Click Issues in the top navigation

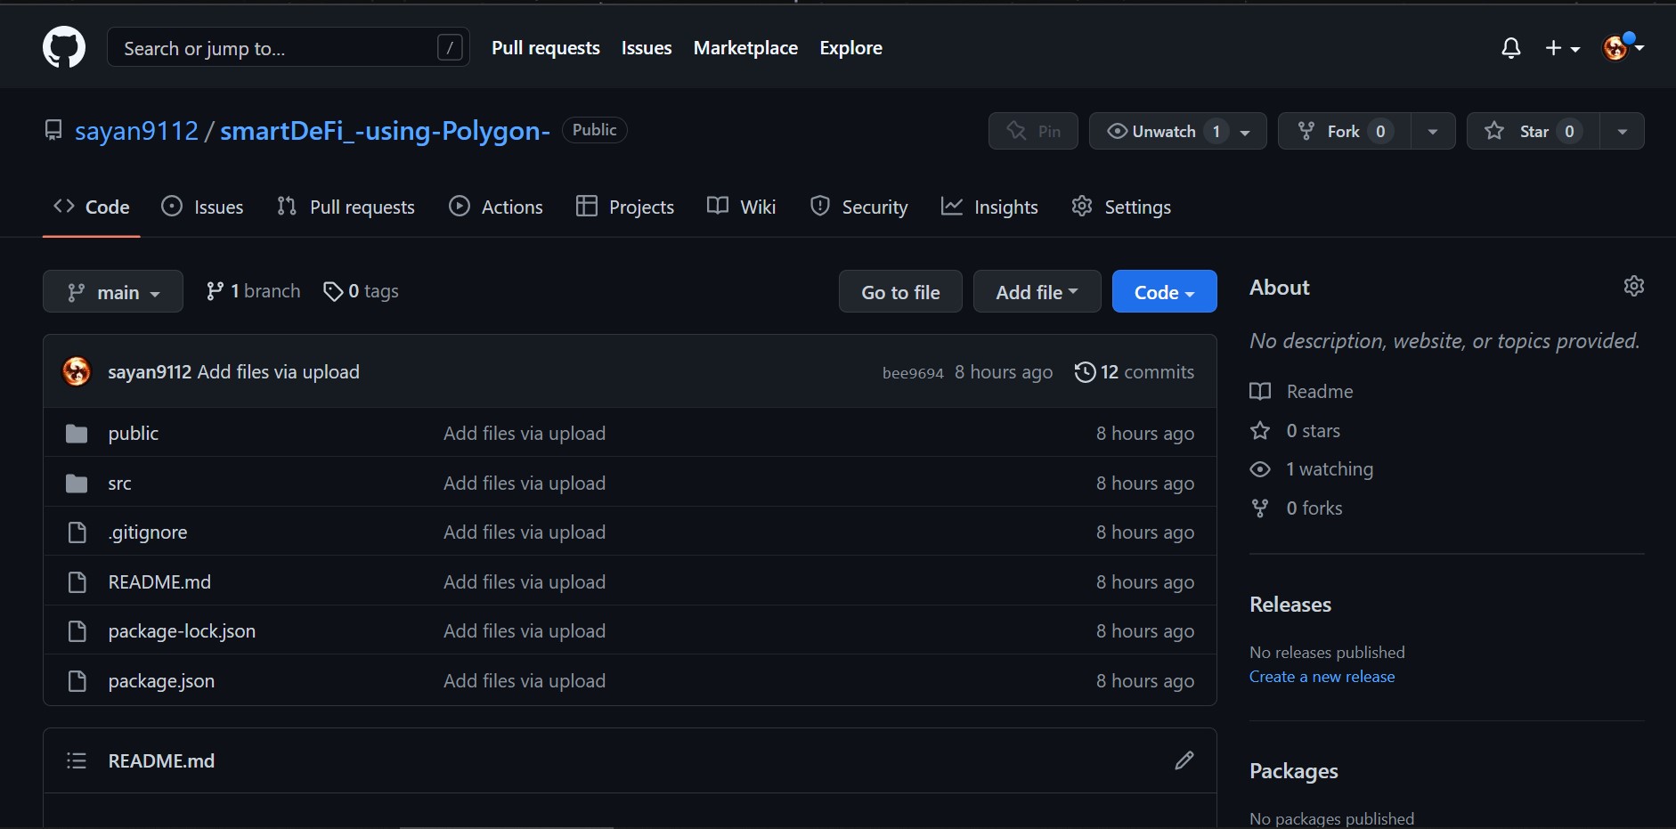pos(647,48)
